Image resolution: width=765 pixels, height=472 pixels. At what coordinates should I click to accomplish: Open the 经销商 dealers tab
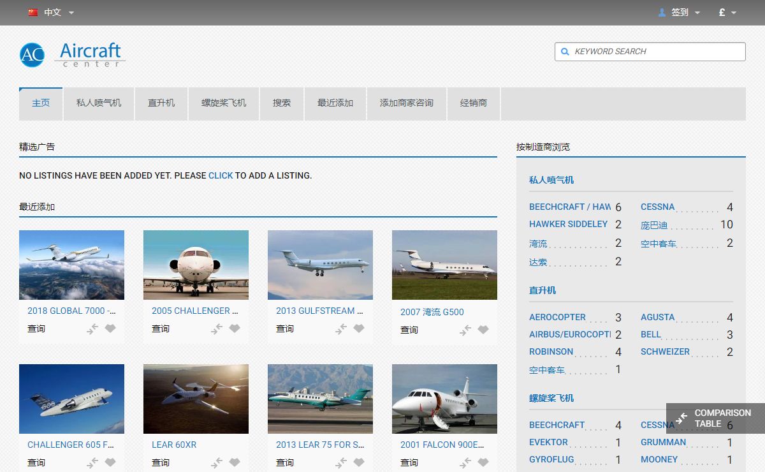474,103
